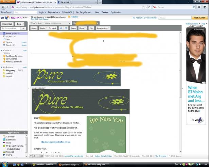Add a new contact via Add link

click(x=25, y=51)
